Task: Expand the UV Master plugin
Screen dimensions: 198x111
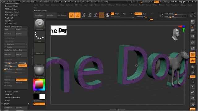Action: click(9, 95)
